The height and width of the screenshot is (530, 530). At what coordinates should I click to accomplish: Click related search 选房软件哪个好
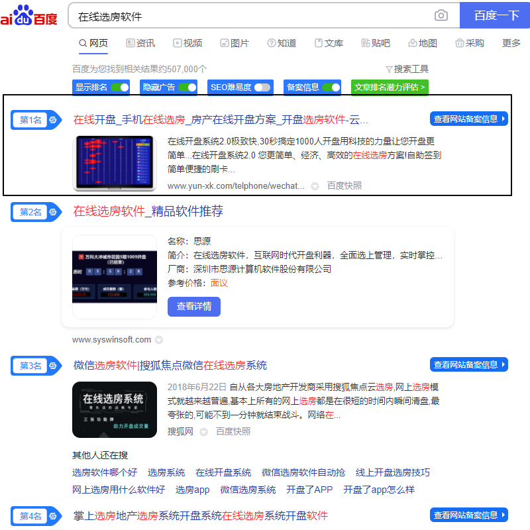point(105,472)
